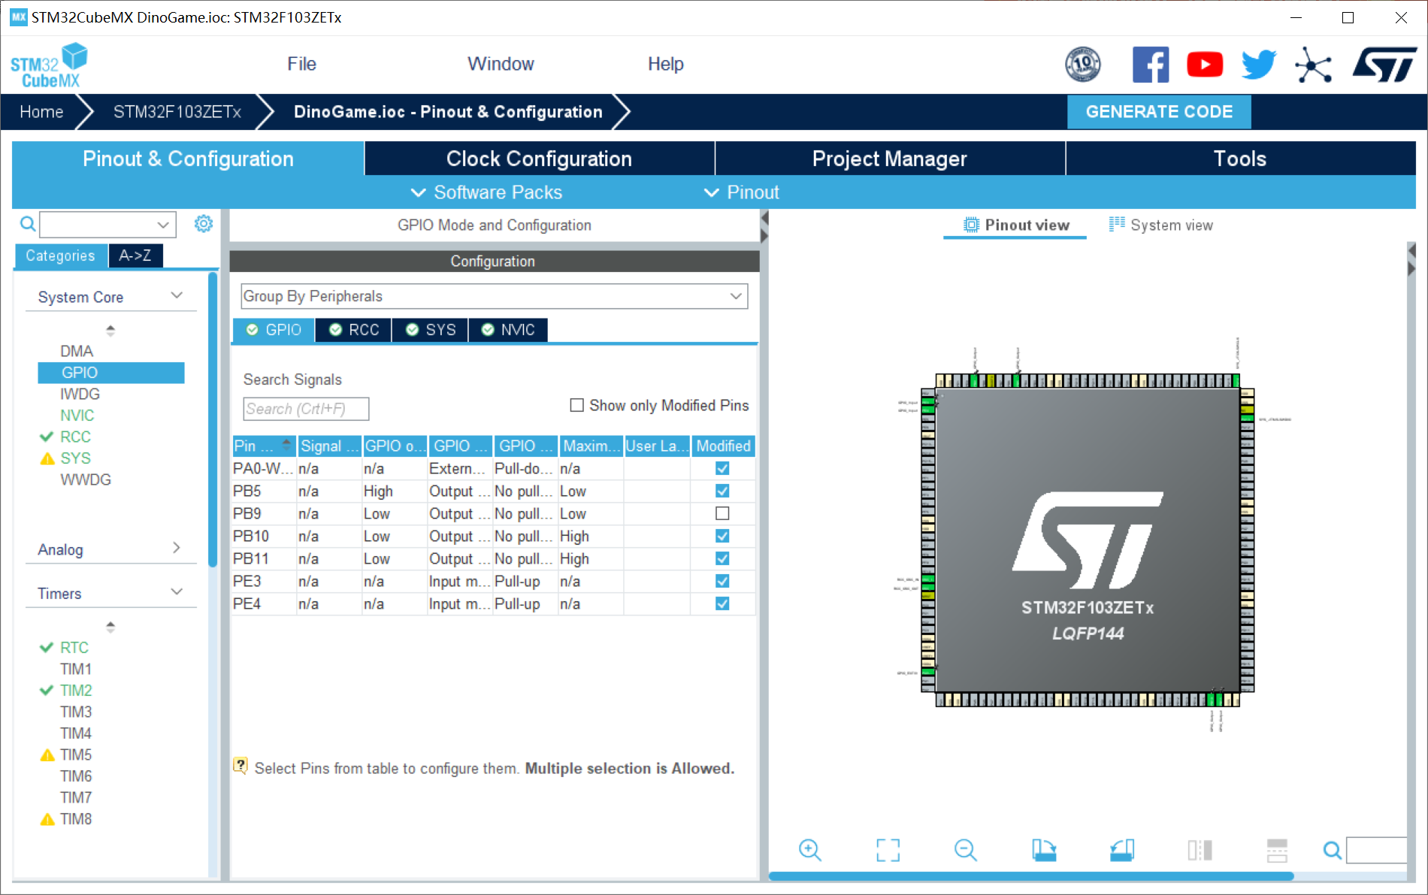
Task: Open the Help menu
Action: (x=666, y=64)
